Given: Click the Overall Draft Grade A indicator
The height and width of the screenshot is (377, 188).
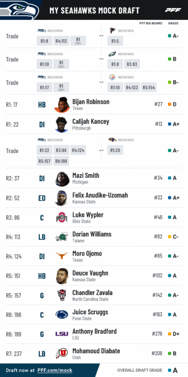Looking at the screenshot, I should (172, 370).
